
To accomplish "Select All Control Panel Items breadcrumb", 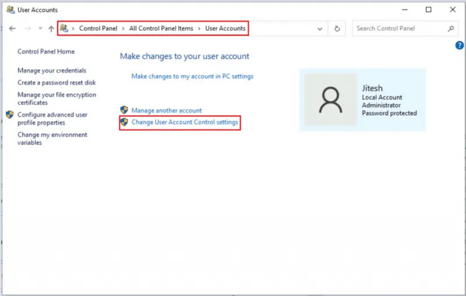I will [x=161, y=28].
